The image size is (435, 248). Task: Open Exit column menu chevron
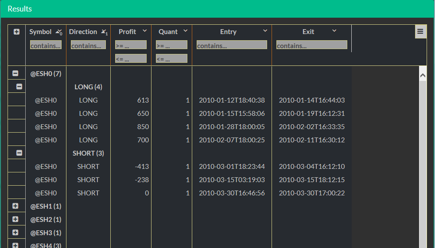pos(334,31)
